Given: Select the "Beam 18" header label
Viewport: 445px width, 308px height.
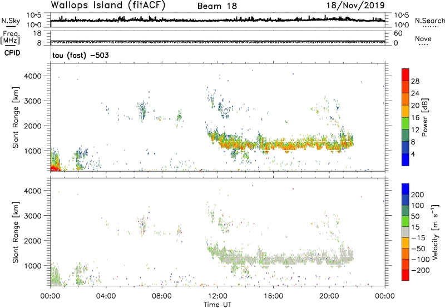Looking at the screenshot, I should click(x=217, y=6).
